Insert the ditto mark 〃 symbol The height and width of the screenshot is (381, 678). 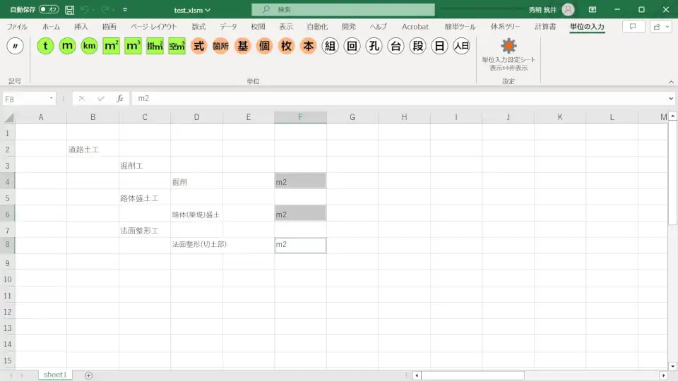(x=15, y=46)
